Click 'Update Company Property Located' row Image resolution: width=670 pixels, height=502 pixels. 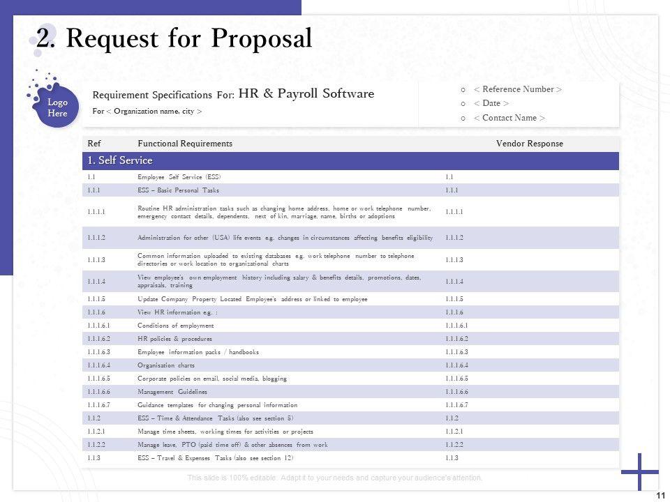[x=350, y=299]
